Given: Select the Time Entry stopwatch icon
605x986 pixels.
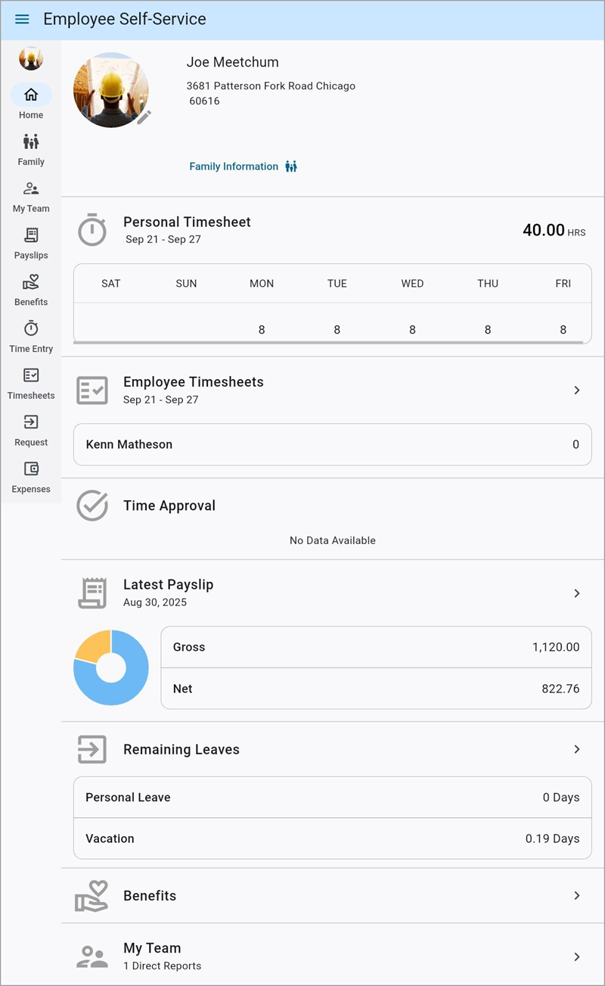Looking at the screenshot, I should click(31, 329).
